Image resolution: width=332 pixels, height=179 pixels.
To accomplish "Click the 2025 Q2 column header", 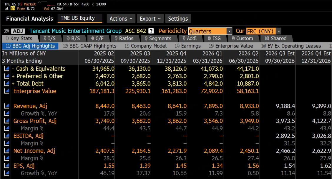I will click(104, 53).
